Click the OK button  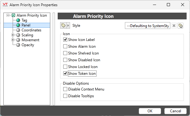[x=150, y=111]
